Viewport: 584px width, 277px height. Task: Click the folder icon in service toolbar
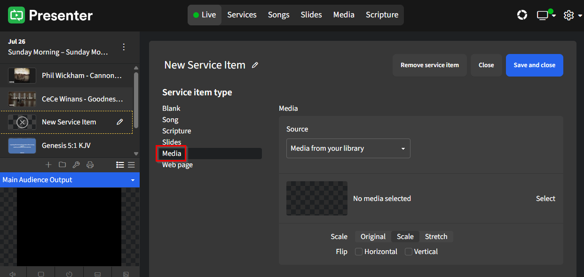tap(62, 165)
